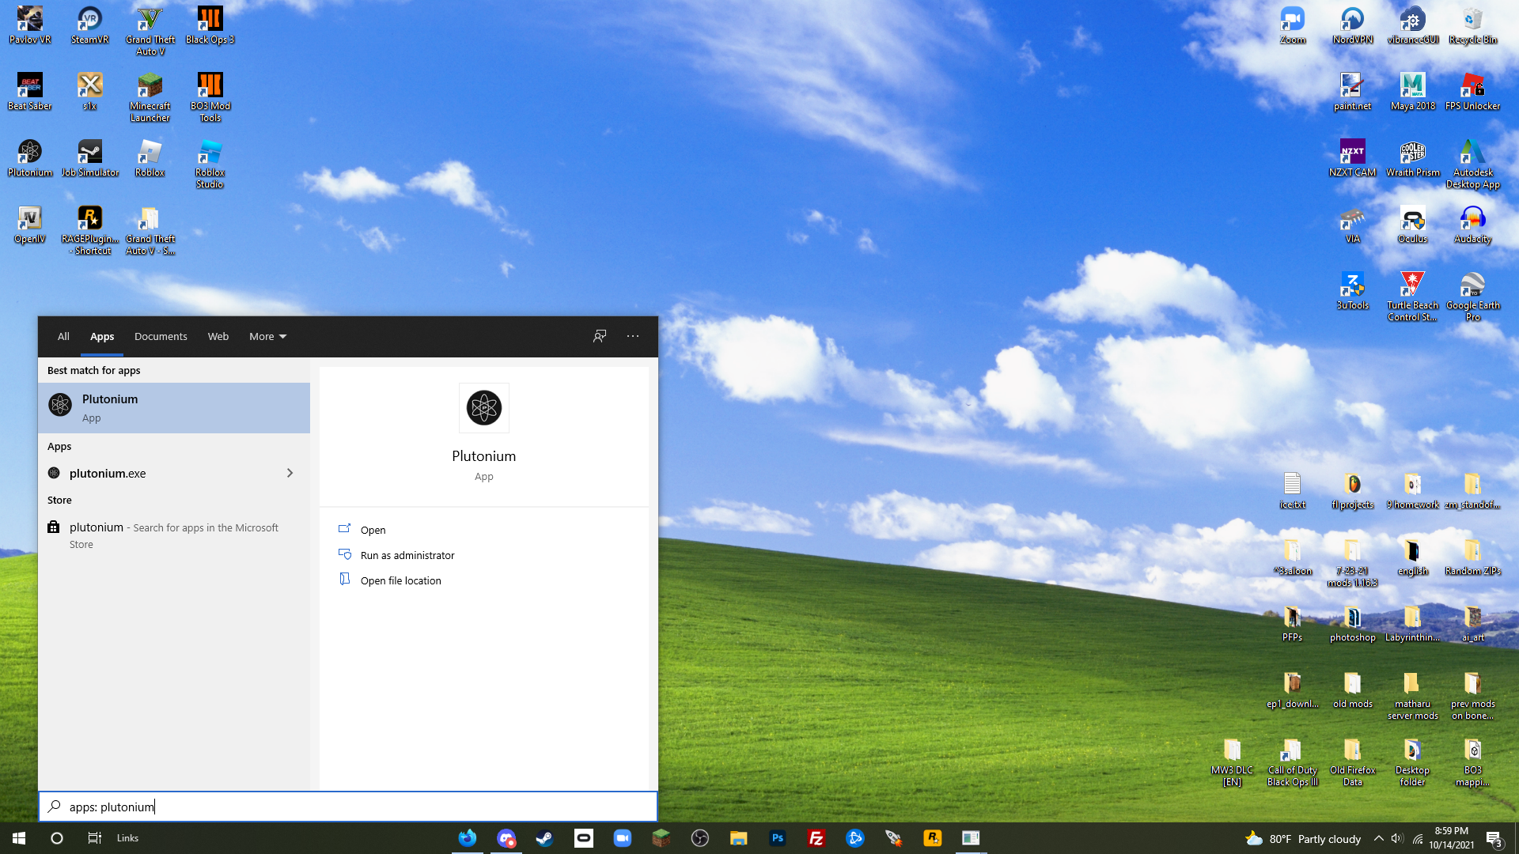This screenshot has height=854, width=1519.
Task: Click the Windows Start button
Action: [19, 838]
